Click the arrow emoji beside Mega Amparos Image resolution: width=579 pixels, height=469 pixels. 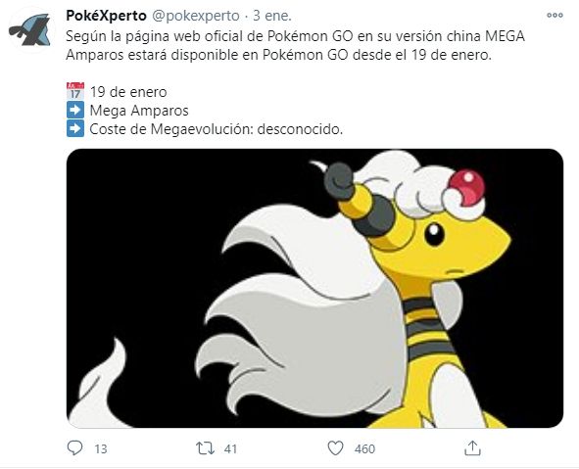75,110
